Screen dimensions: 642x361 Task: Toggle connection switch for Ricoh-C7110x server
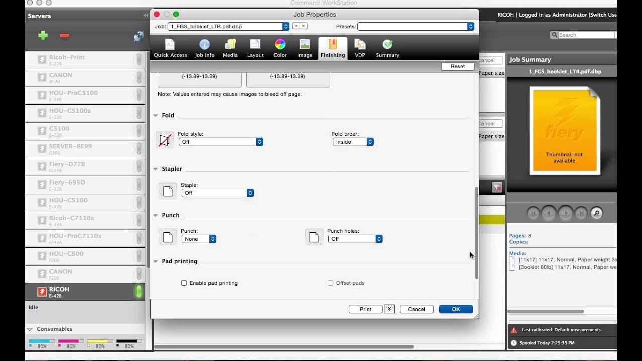[x=139, y=221]
